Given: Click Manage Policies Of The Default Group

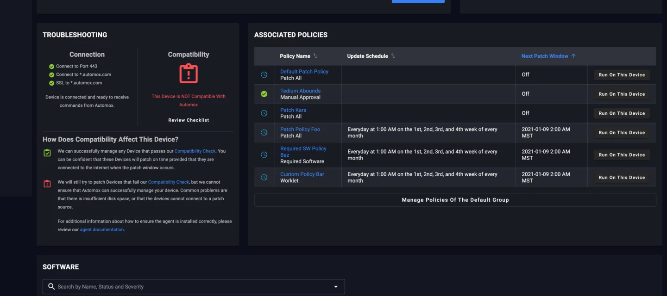Looking at the screenshot, I should click(455, 200).
